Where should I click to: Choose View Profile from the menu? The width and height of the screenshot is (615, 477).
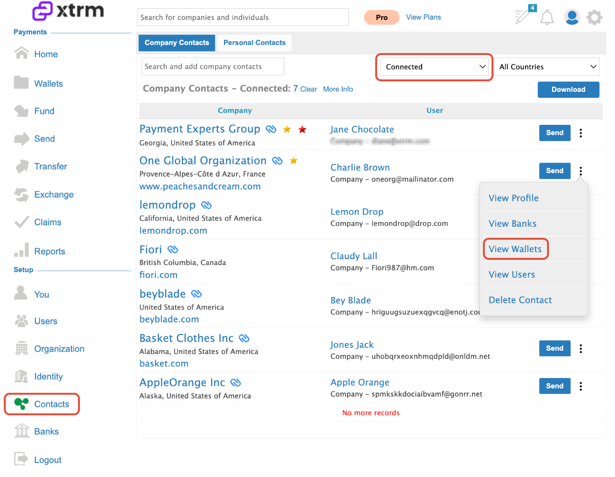point(514,198)
